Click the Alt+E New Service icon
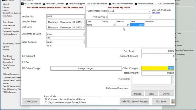The height and width of the screenshot is (110, 196). [136, 4]
